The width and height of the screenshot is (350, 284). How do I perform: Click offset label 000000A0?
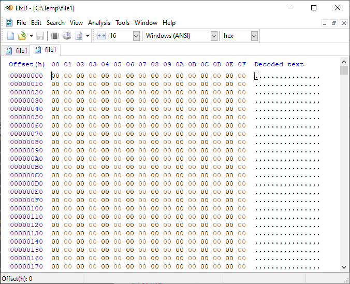pos(26,159)
